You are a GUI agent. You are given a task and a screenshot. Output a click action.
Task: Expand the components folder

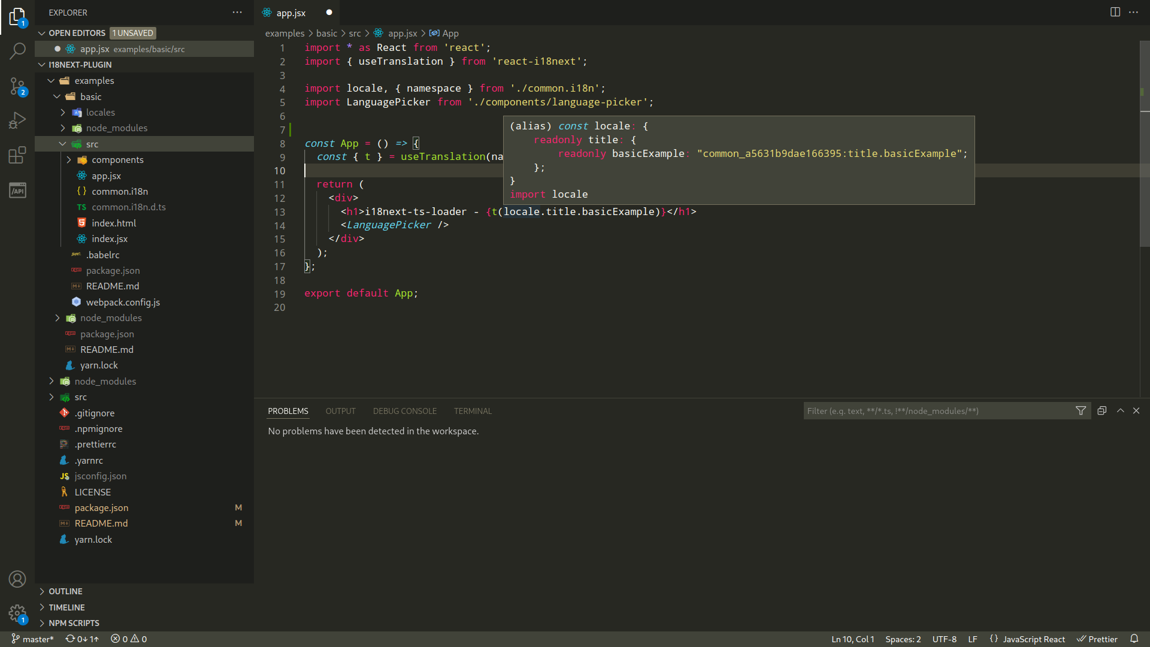click(117, 160)
